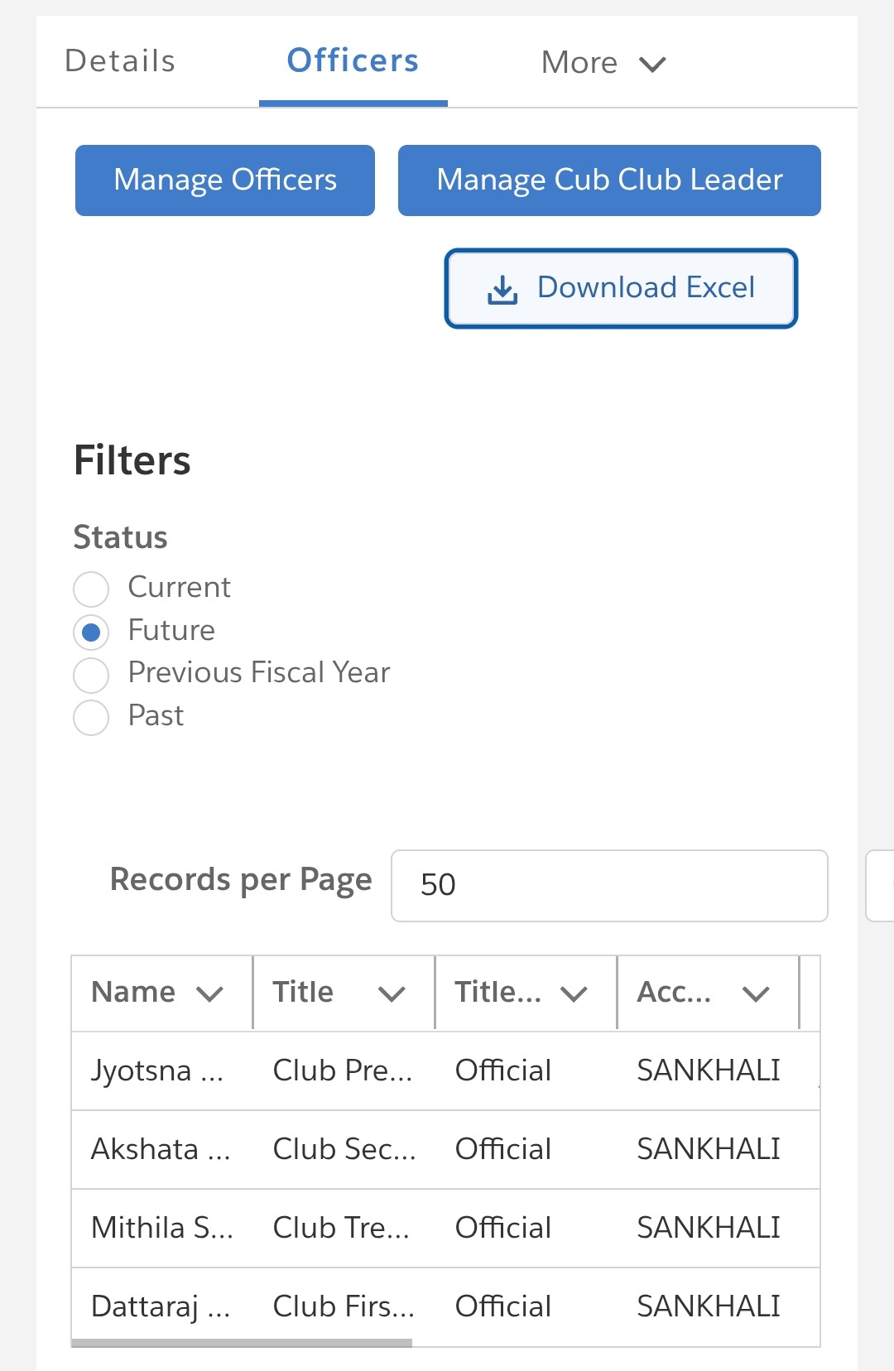The height and width of the screenshot is (1371, 894).
Task: Select the Officers tab
Action: click(x=353, y=60)
